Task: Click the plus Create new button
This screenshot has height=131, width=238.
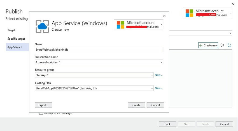Action: point(208,45)
